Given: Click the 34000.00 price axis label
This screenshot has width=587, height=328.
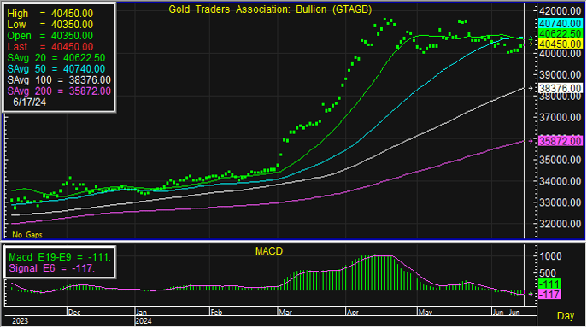Looking at the screenshot, I should point(560,181).
